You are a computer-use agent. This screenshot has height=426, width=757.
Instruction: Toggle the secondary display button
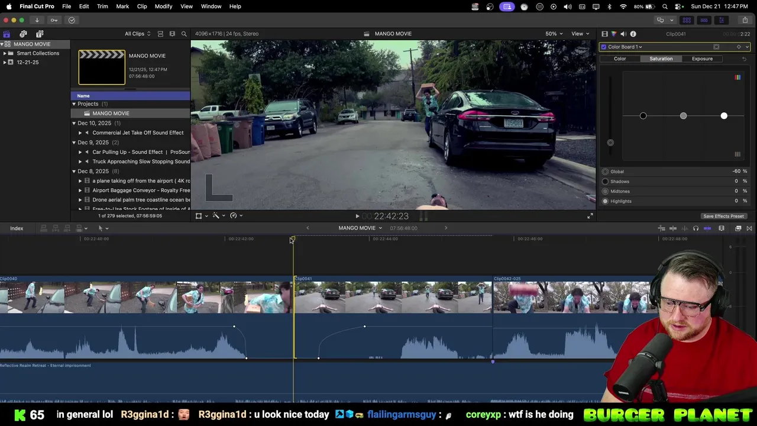[661, 20]
